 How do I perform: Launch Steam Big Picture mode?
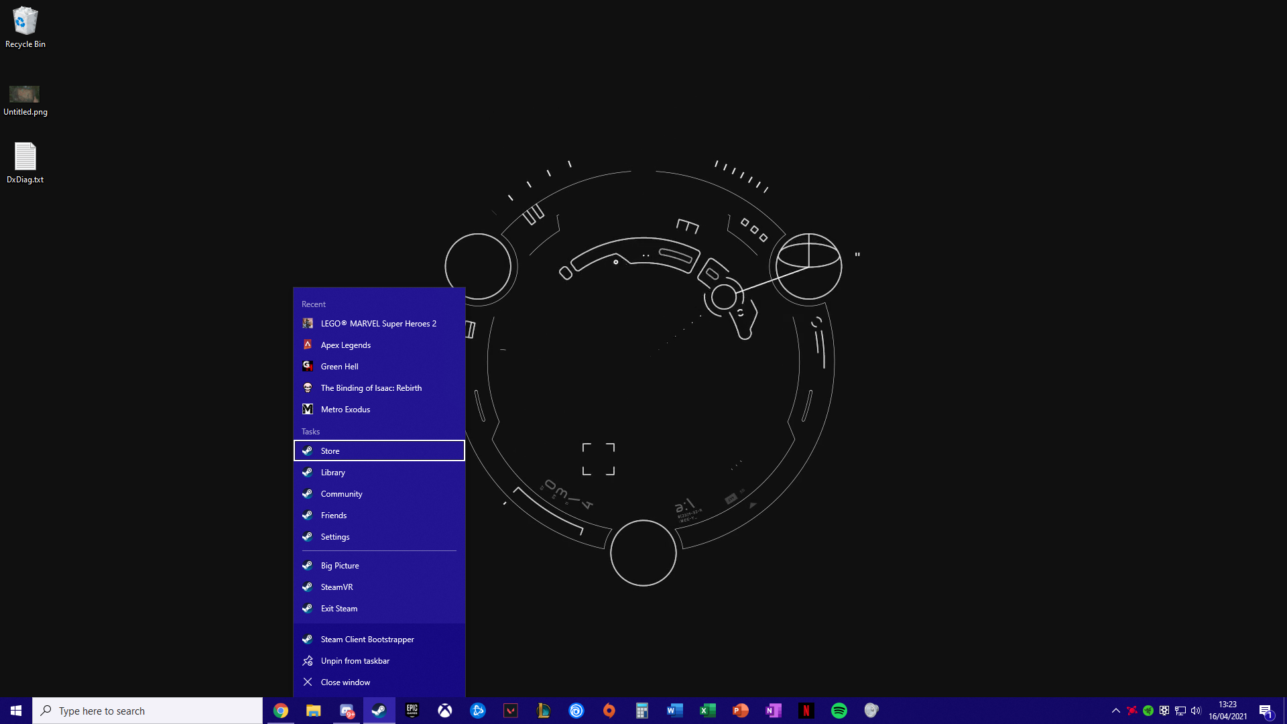[341, 565]
